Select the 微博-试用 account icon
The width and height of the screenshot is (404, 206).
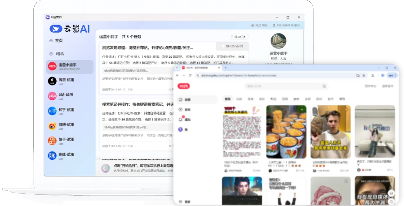tap(52, 126)
